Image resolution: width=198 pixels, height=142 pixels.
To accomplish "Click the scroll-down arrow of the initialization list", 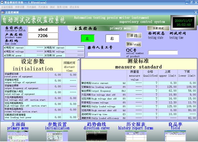I will coord(79,119).
